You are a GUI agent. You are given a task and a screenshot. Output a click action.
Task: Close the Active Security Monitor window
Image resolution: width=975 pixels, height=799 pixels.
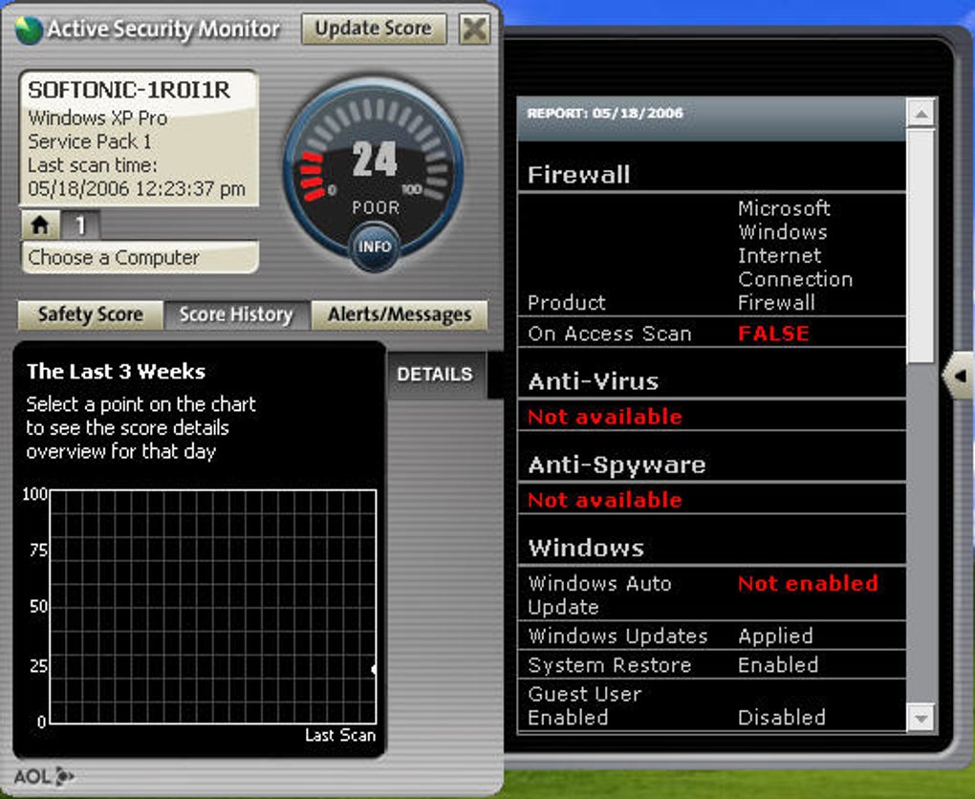tap(474, 29)
